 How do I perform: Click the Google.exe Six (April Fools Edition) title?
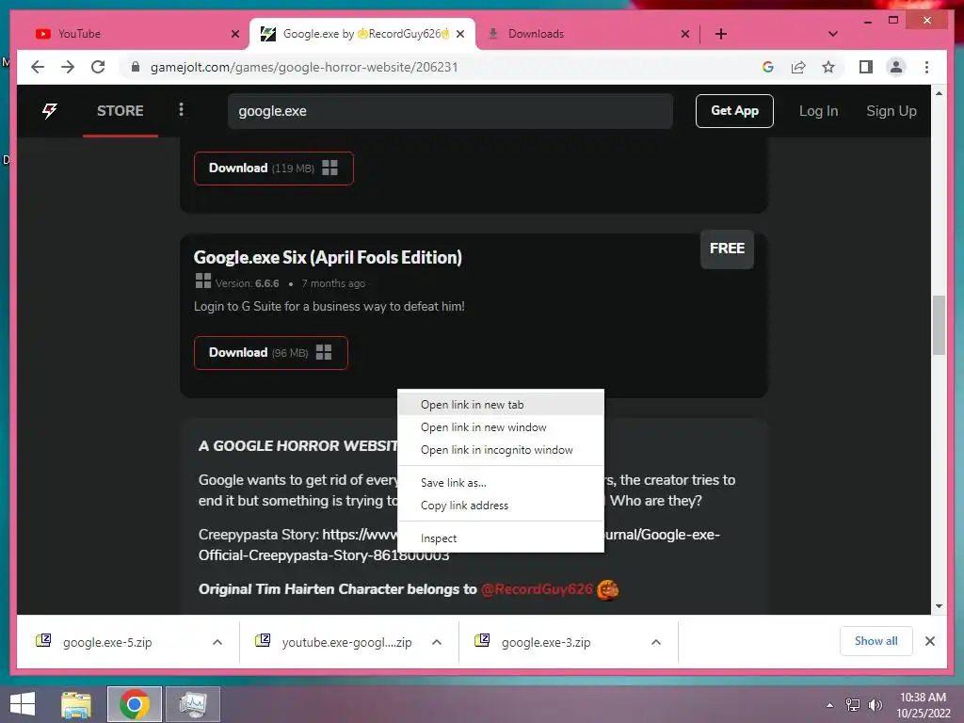pos(328,257)
